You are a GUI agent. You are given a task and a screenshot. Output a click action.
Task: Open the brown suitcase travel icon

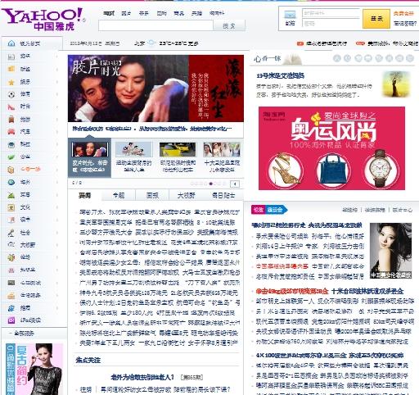(x=11, y=120)
